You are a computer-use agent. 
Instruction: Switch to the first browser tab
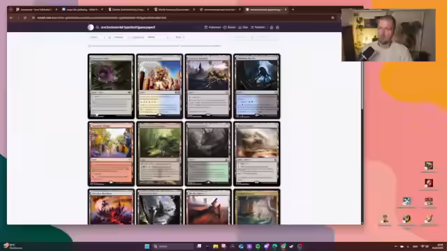click(36, 9)
